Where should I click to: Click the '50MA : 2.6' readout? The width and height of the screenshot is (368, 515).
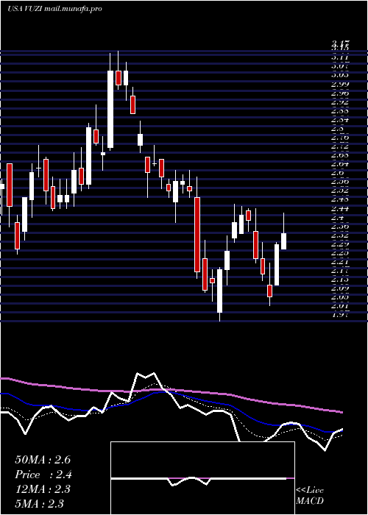43,460
